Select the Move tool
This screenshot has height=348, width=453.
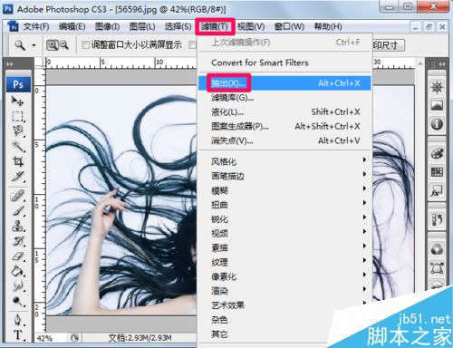pos(17,101)
